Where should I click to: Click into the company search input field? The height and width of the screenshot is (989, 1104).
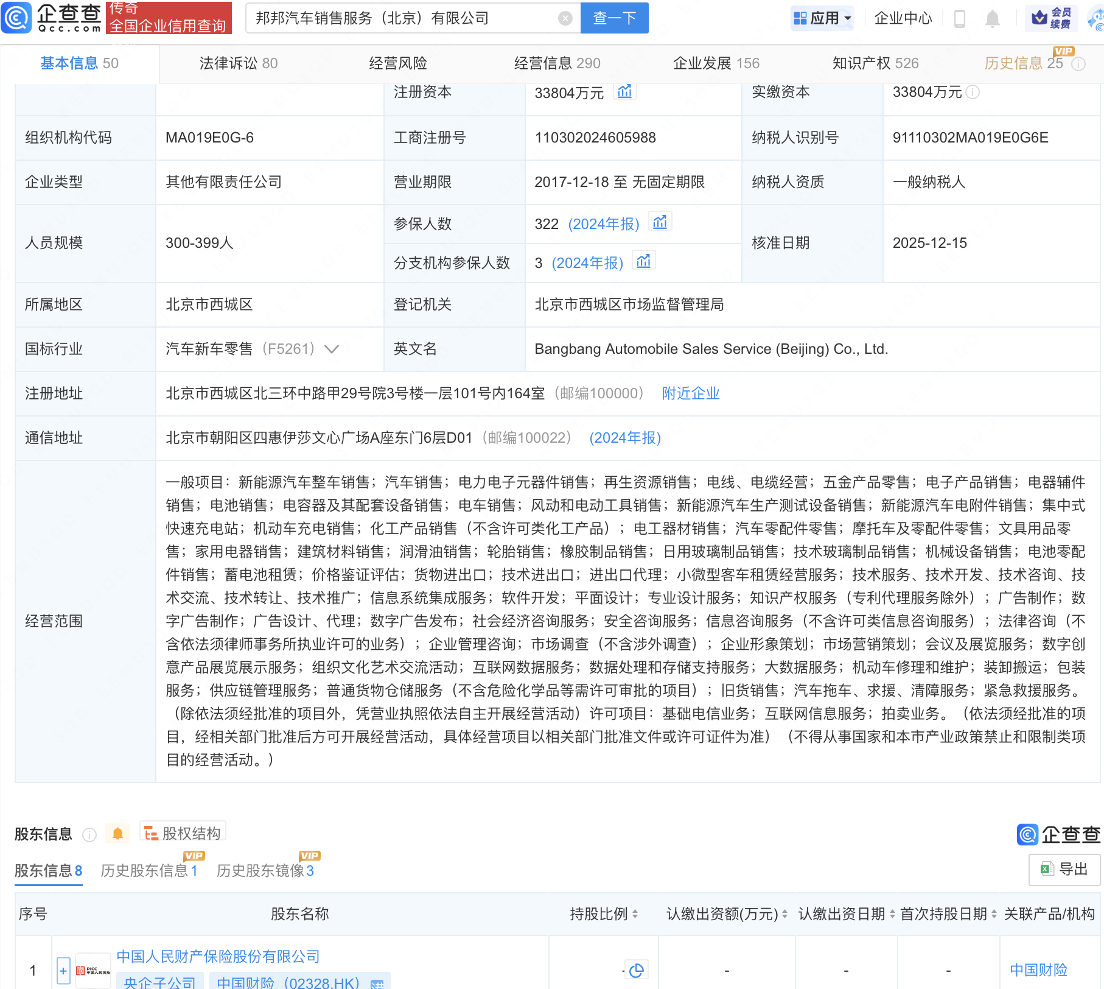pyautogui.click(x=402, y=18)
